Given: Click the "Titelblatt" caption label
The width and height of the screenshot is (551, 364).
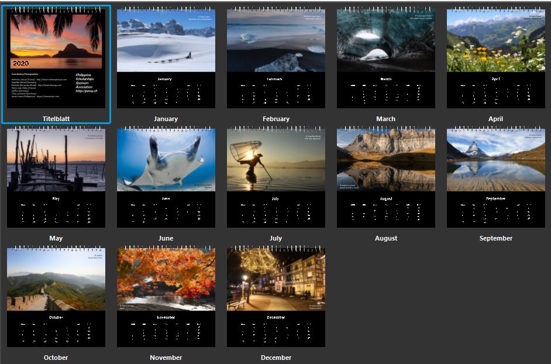Looking at the screenshot, I should 56,119.
